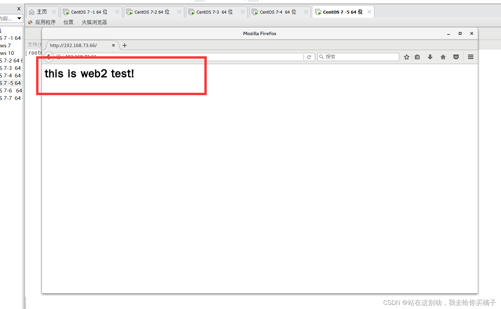Reload the page with refresh button
501x309 pixels.
(x=309, y=57)
